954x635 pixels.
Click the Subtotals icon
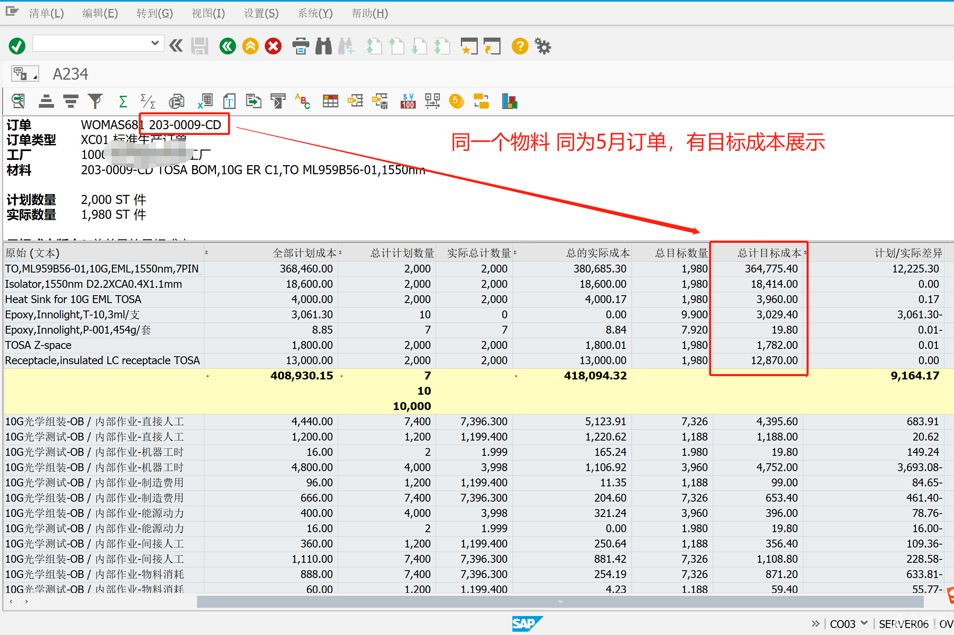point(147,101)
